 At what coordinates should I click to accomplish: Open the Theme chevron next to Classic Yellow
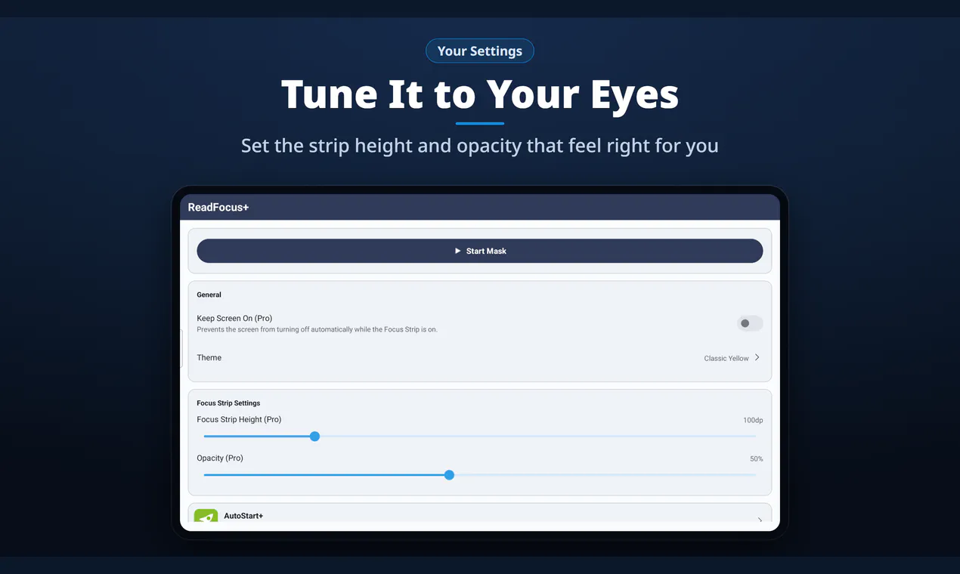point(757,358)
